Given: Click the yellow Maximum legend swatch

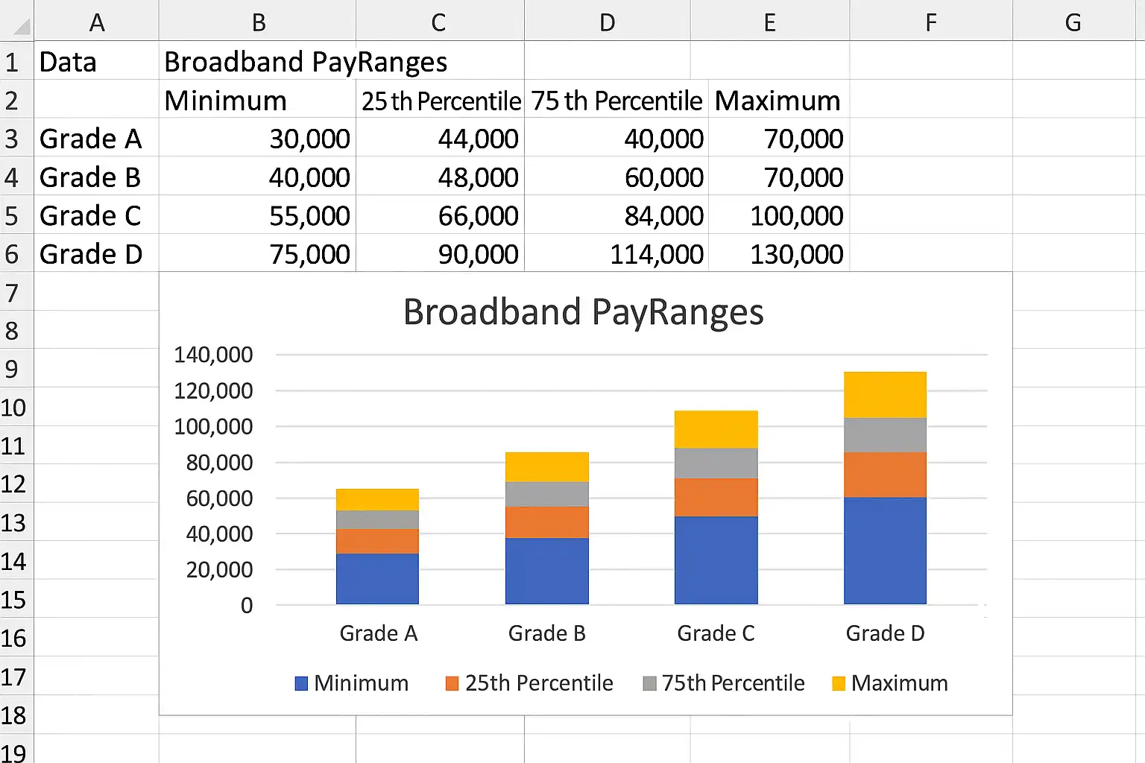Looking at the screenshot, I should [x=839, y=683].
